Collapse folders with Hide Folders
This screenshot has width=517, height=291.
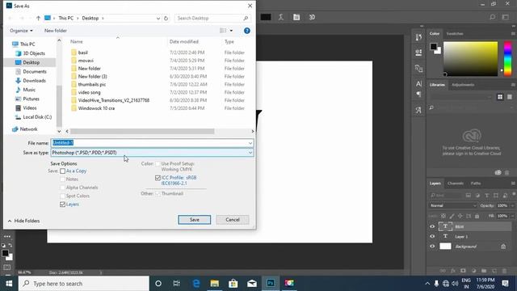tap(23, 221)
